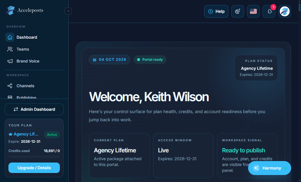Click the Ready to publish text
This screenshot has width=301, height=182.
point(243,150)
